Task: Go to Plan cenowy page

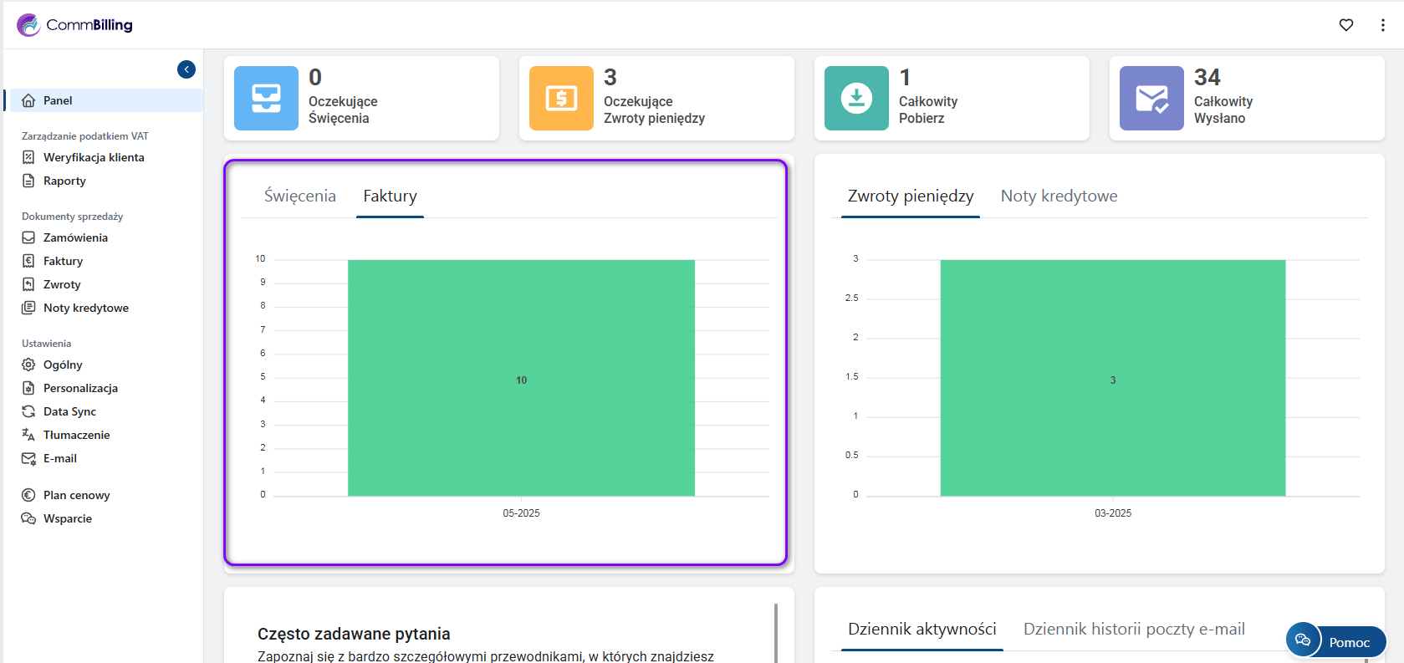Action: point(76,495)
